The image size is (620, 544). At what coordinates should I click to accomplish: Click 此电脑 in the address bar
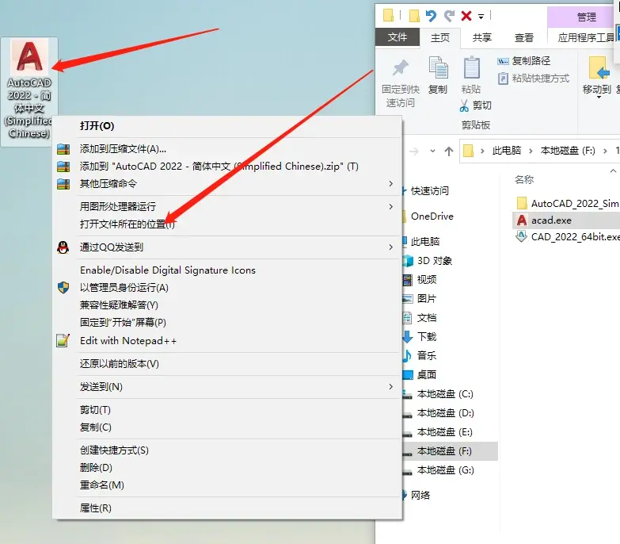click(507, 151)
